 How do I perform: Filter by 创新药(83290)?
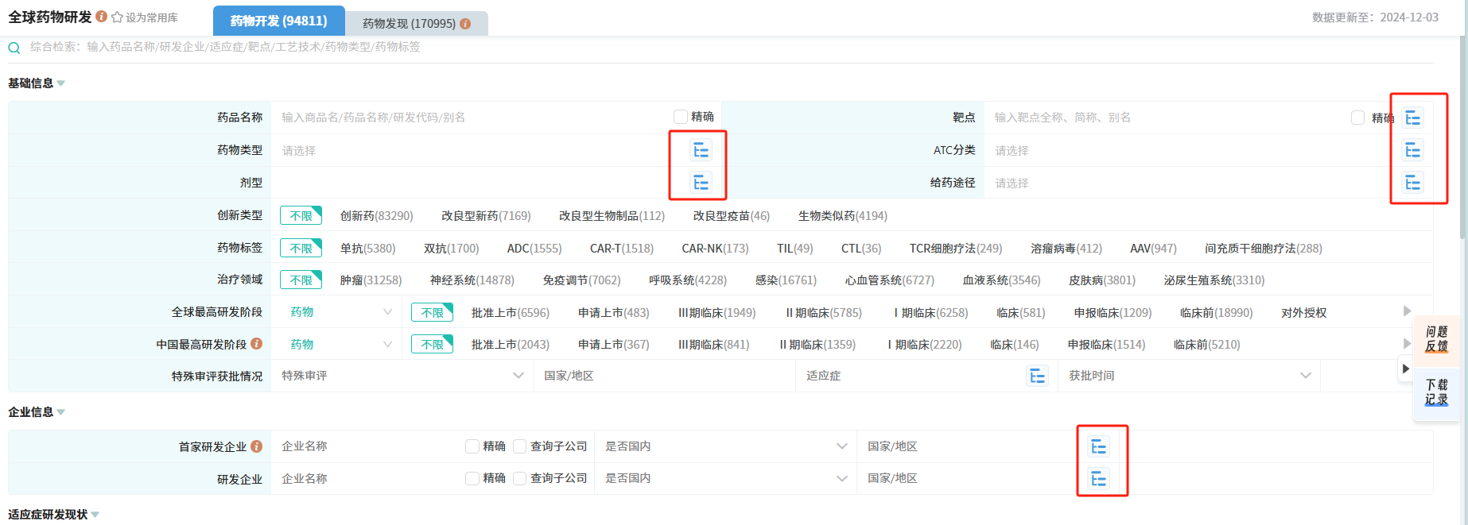[376, 216]
